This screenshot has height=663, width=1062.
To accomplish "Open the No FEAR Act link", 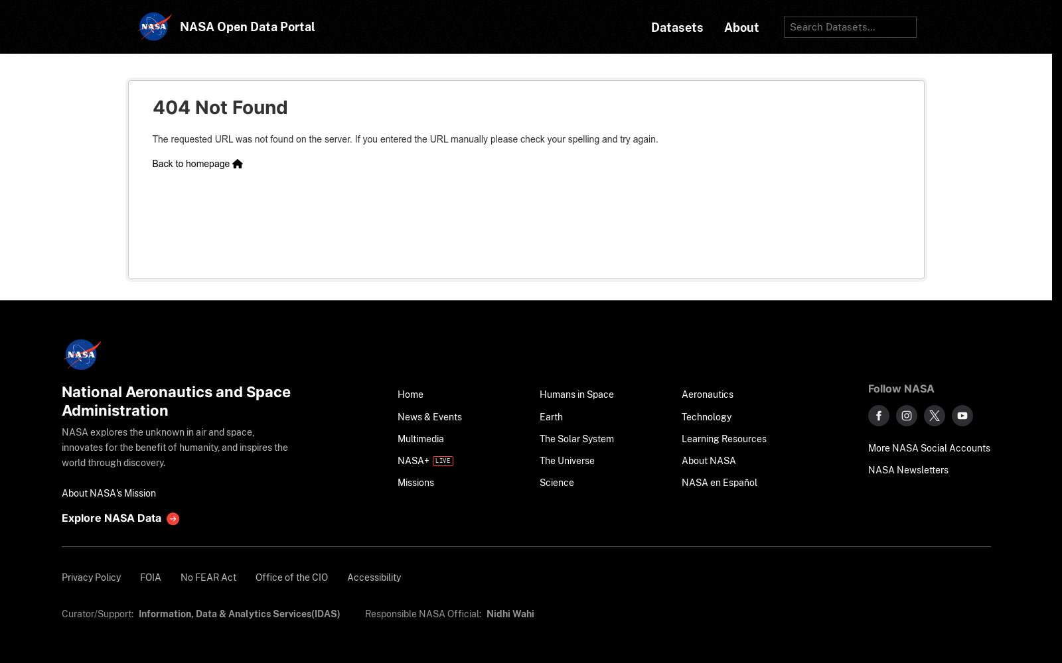I will pos(208,577).
